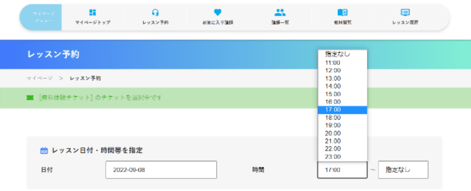Screen dimensions: 471x191
Task: Select 指定なし in the open time list
Action: (x=342, y=54)
